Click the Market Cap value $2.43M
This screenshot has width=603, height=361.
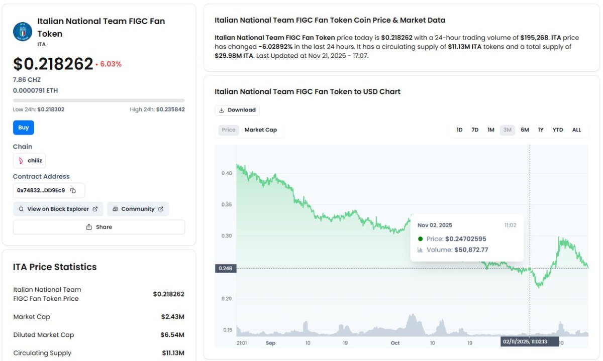pos(173,317)
